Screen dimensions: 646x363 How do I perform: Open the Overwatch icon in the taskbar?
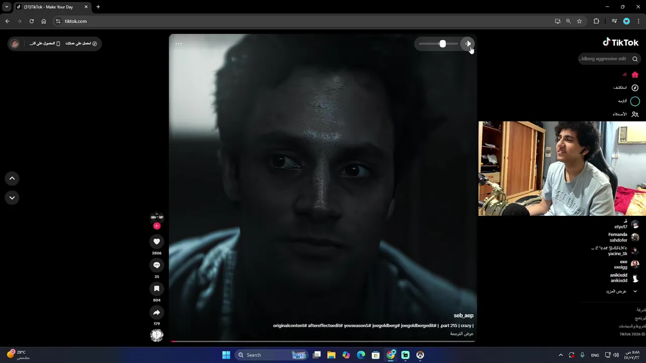pyautogui.click(x=420, y=355)
